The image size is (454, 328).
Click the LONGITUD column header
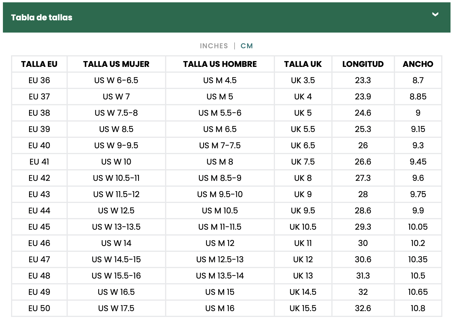(x=363, y=64)
